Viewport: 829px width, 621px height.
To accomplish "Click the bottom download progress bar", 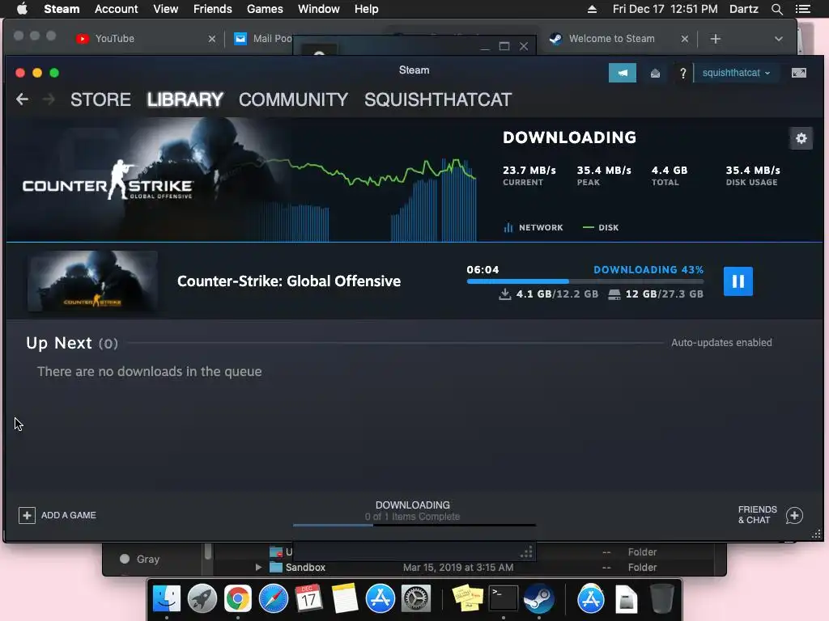I will [414, 525].
